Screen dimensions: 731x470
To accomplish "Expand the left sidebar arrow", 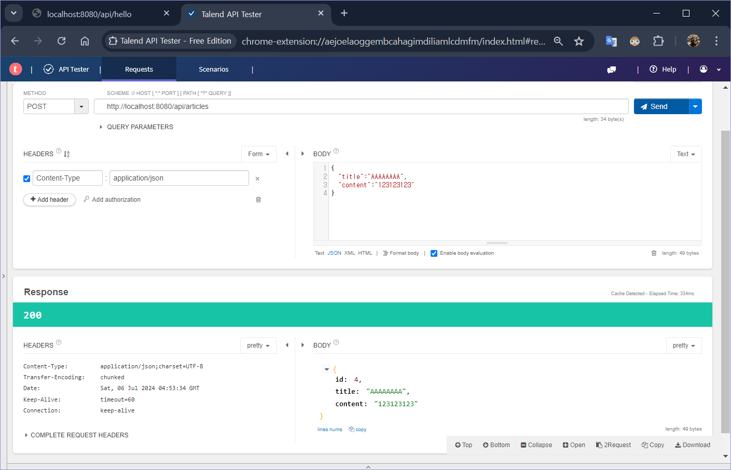I will click(x=3, y=277).
